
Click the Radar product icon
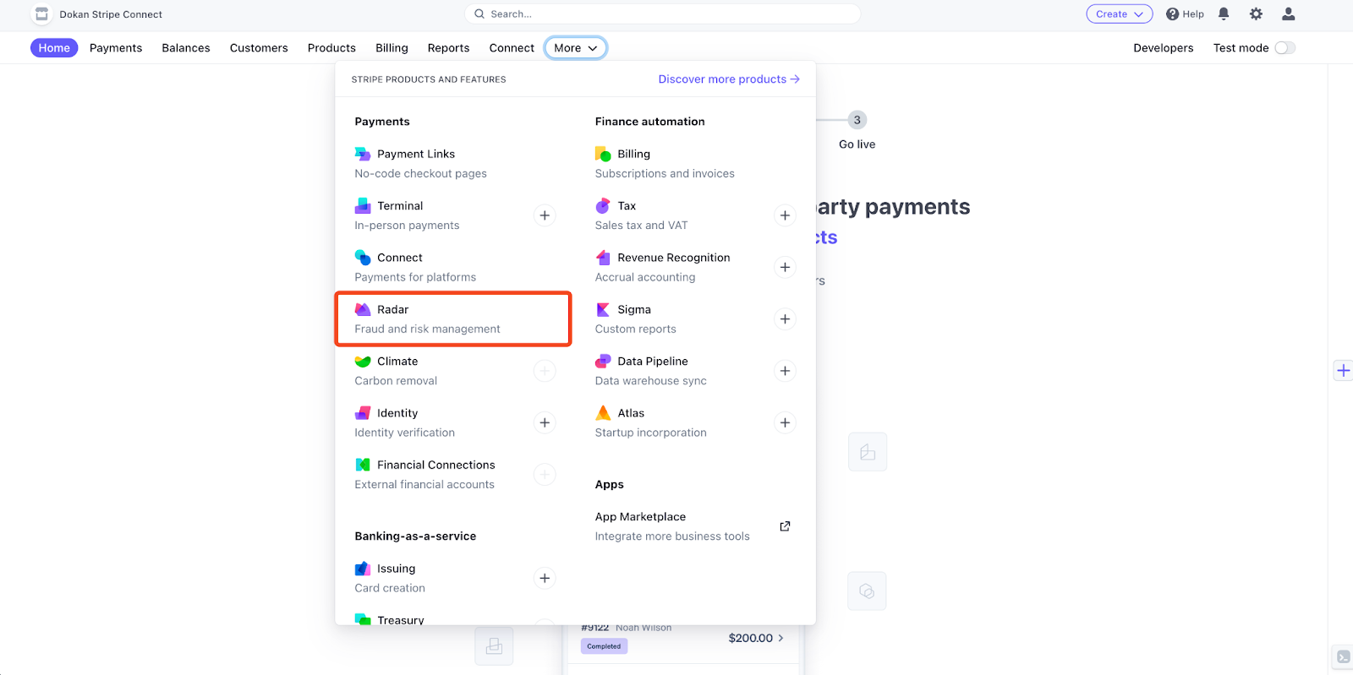click(x=363, y=309)
